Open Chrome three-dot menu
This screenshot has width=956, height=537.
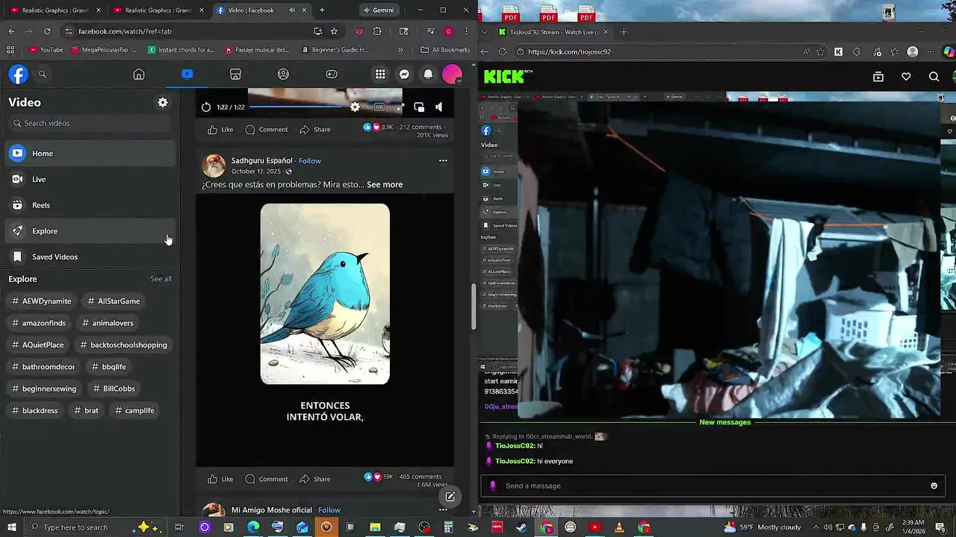pos(466,31)
